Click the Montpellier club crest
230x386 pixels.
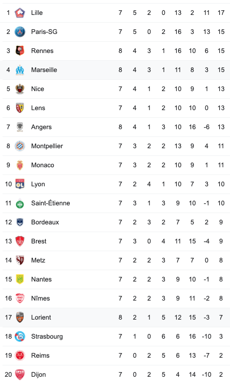tap(20, 146)
